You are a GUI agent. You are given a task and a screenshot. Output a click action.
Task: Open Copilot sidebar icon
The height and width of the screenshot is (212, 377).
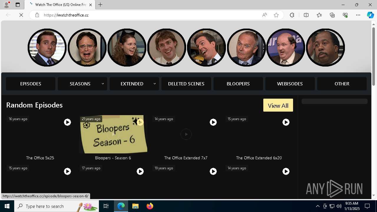370,15
